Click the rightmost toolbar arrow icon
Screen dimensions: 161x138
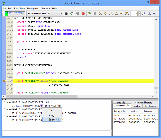155,13
